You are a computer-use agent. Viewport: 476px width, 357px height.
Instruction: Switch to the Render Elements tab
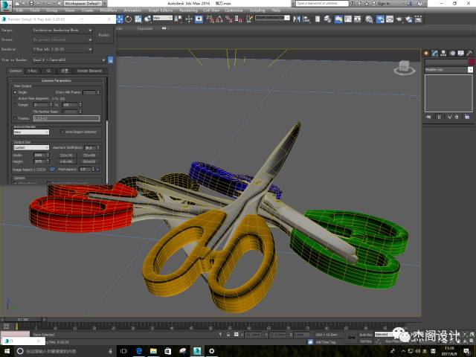click(x=90, y=71)
